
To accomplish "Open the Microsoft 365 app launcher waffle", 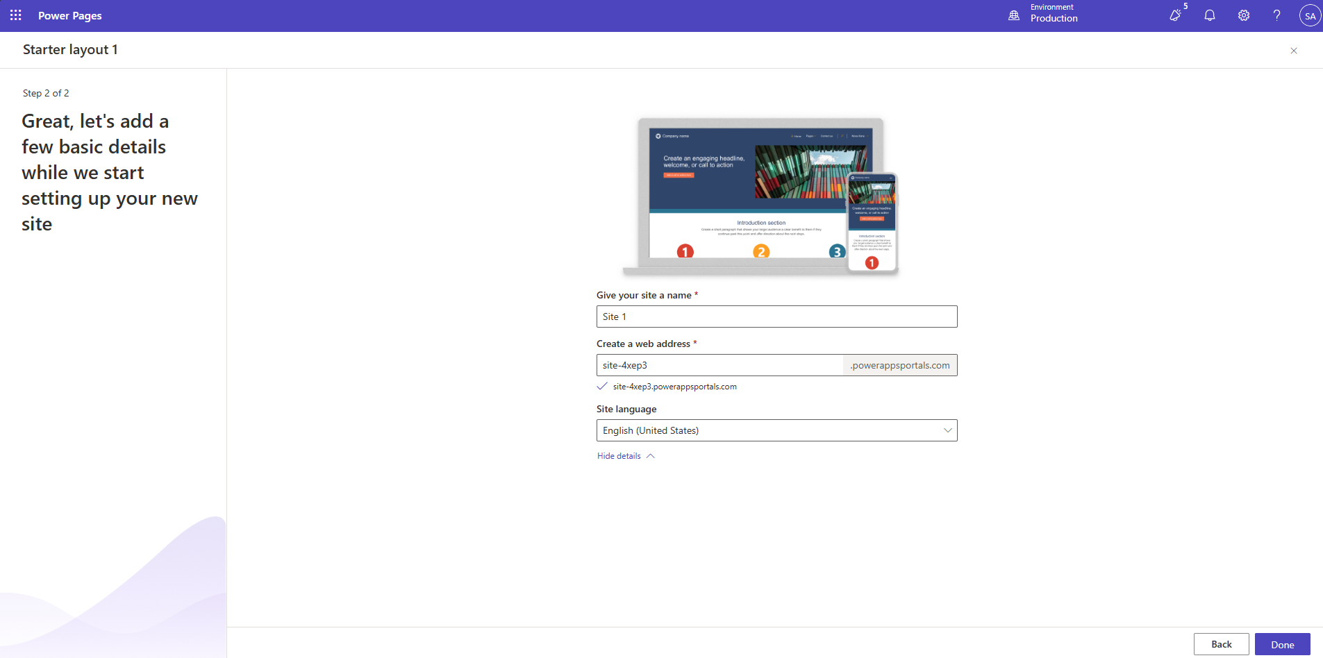I will (15, 15).
